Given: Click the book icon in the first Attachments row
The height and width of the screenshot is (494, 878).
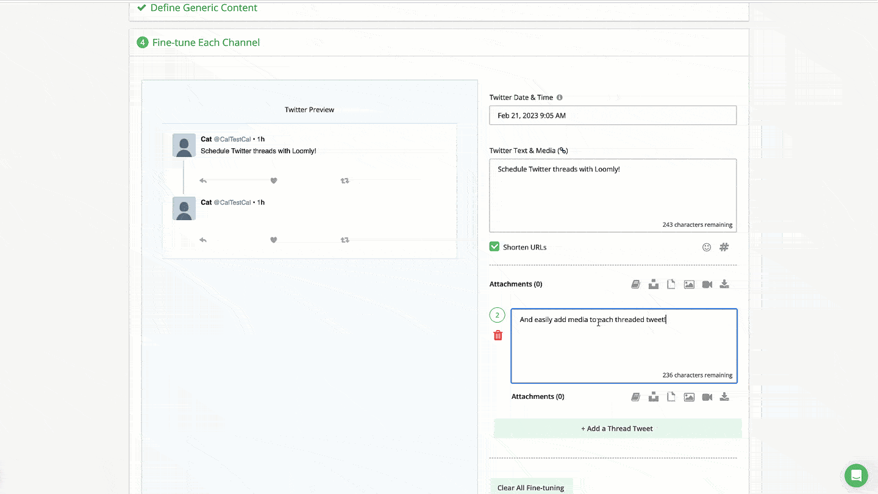Looking at the screenshot, I should (x=635, y=284).
